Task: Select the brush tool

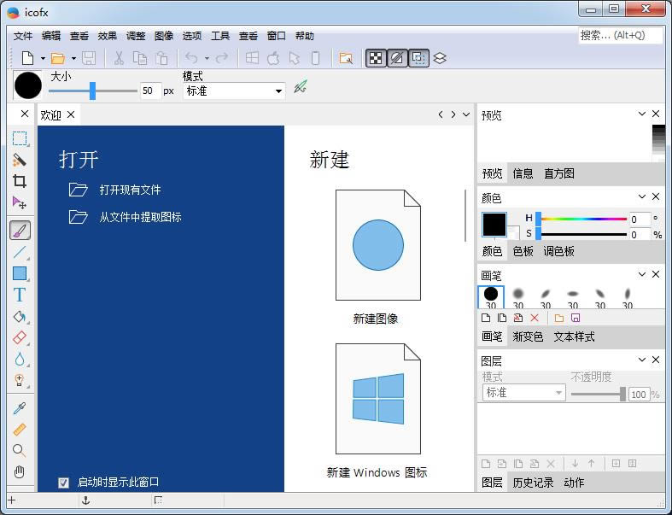Action: click(20, 231)
